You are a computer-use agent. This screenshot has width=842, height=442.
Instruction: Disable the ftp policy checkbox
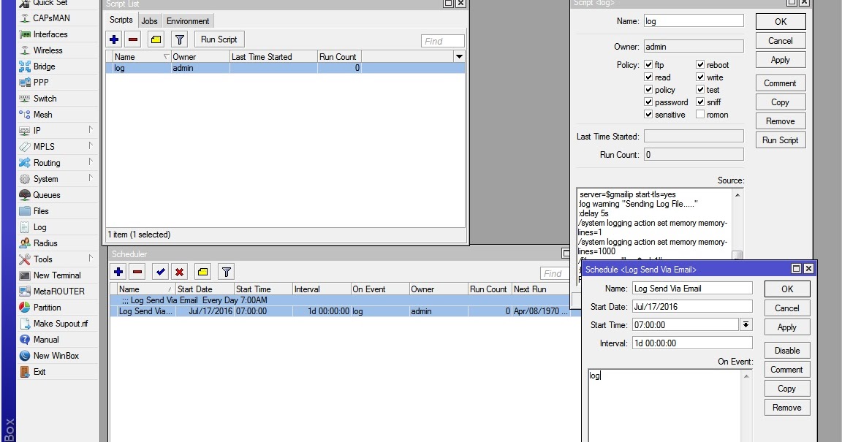coord(648,64)
